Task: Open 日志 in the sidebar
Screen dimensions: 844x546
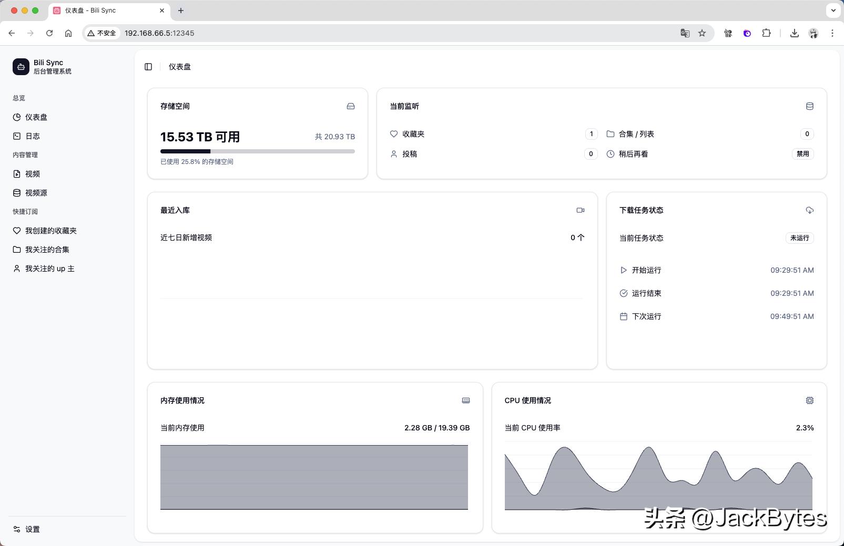Action: coord(67,136)
